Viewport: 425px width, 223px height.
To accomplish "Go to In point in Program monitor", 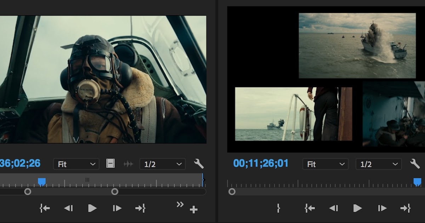I will pyautogui.click(x=310, y=208).
